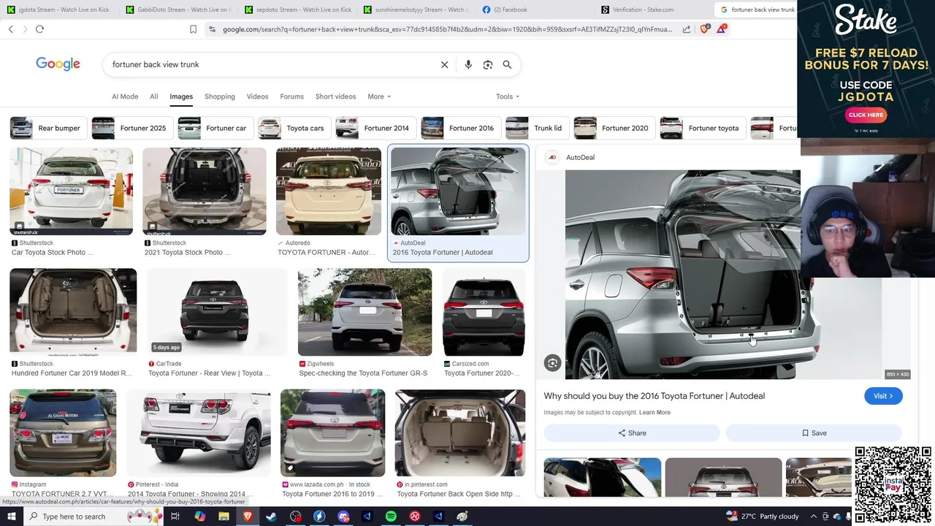Select the Fortuner car filter chip
935x526 pixels.
(215, 128)
